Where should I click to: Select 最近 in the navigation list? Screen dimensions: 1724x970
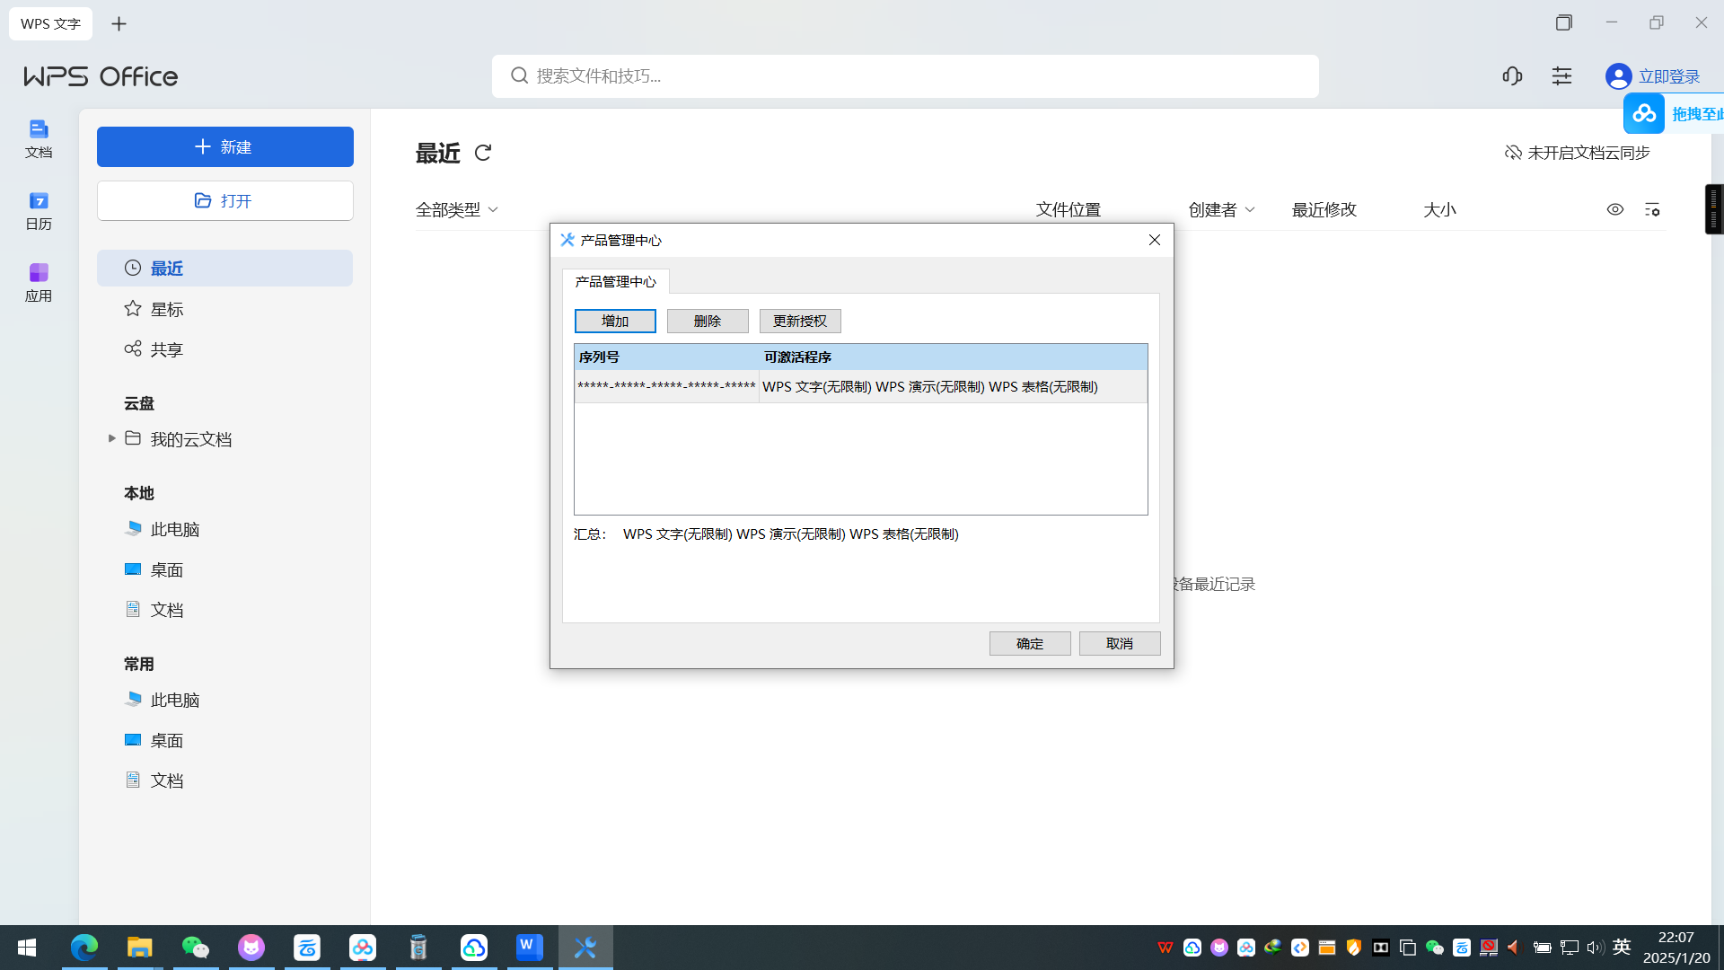tap(225, 268)
